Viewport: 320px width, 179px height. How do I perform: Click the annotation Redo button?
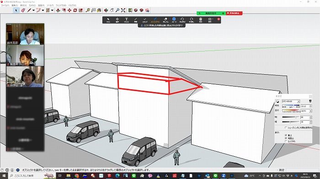pyautogui.click(x=192, y=20)
